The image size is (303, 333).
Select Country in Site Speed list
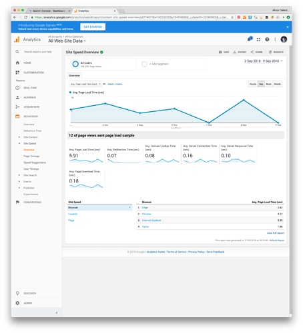point(73,214)
